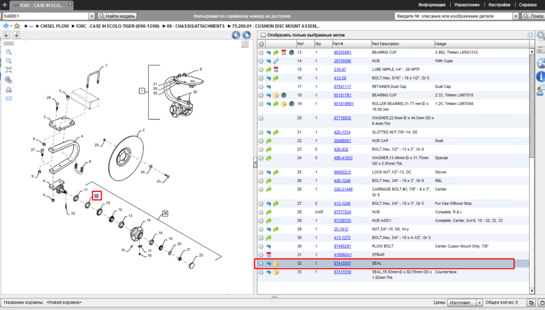Click the part search input field
Screen dimensions: 545x310
pyautogui.click(x=453, y=16)
